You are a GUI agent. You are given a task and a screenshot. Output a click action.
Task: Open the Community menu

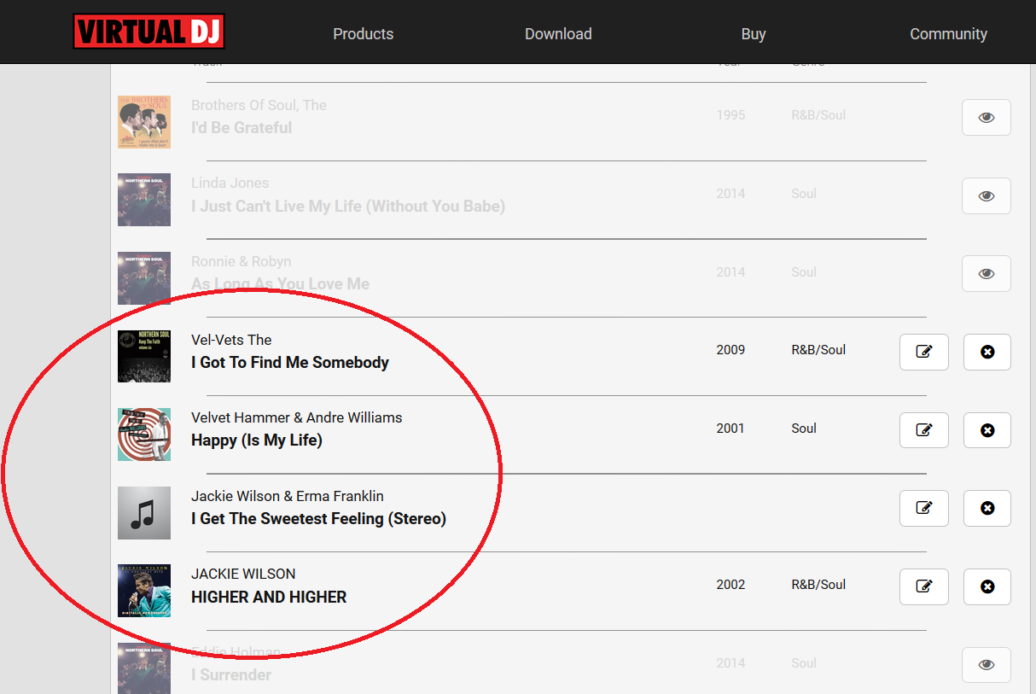[x=948, y=34]
